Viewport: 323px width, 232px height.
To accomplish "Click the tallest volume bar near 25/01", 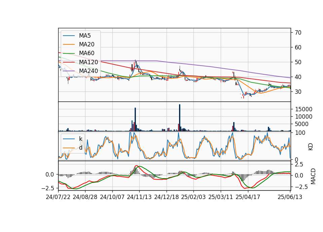I will (180, 118).
